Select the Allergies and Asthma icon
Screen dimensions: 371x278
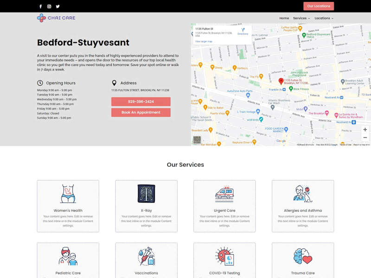pyautogui.click(x=303, y=194)
